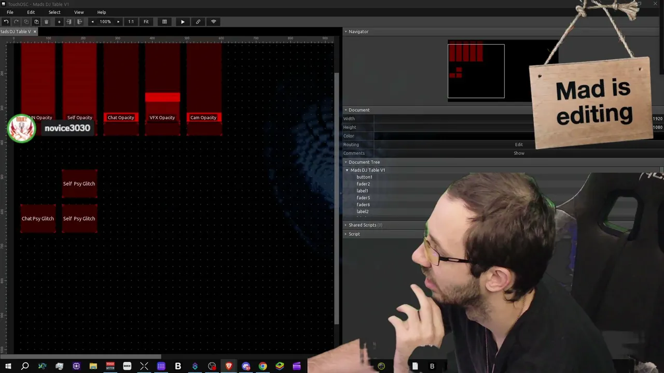Select fader2 in the Document Tree
664x373 pixels.
tap(363, 184)
